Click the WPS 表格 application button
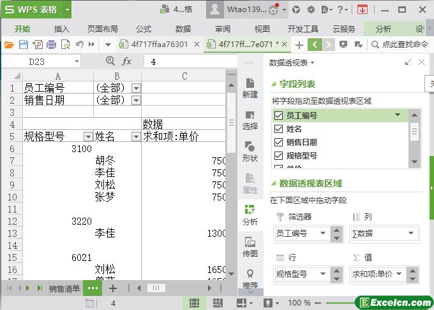434x310 pixels. 36,10
